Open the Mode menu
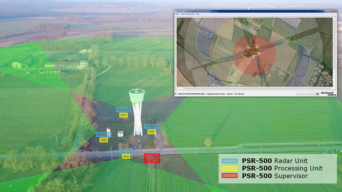 [x=177, y=14]
